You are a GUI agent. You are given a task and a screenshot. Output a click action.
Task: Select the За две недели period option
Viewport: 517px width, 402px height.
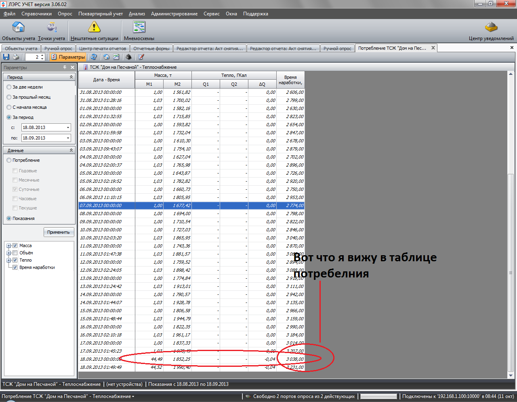tap(9, 87)
